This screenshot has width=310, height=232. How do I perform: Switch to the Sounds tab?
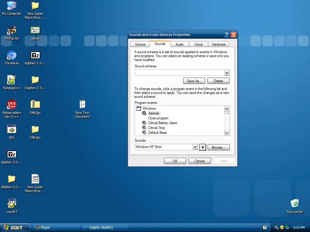[160, 44]
